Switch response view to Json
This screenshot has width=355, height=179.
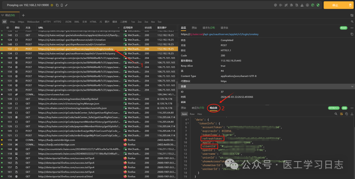tap(184, 114)
